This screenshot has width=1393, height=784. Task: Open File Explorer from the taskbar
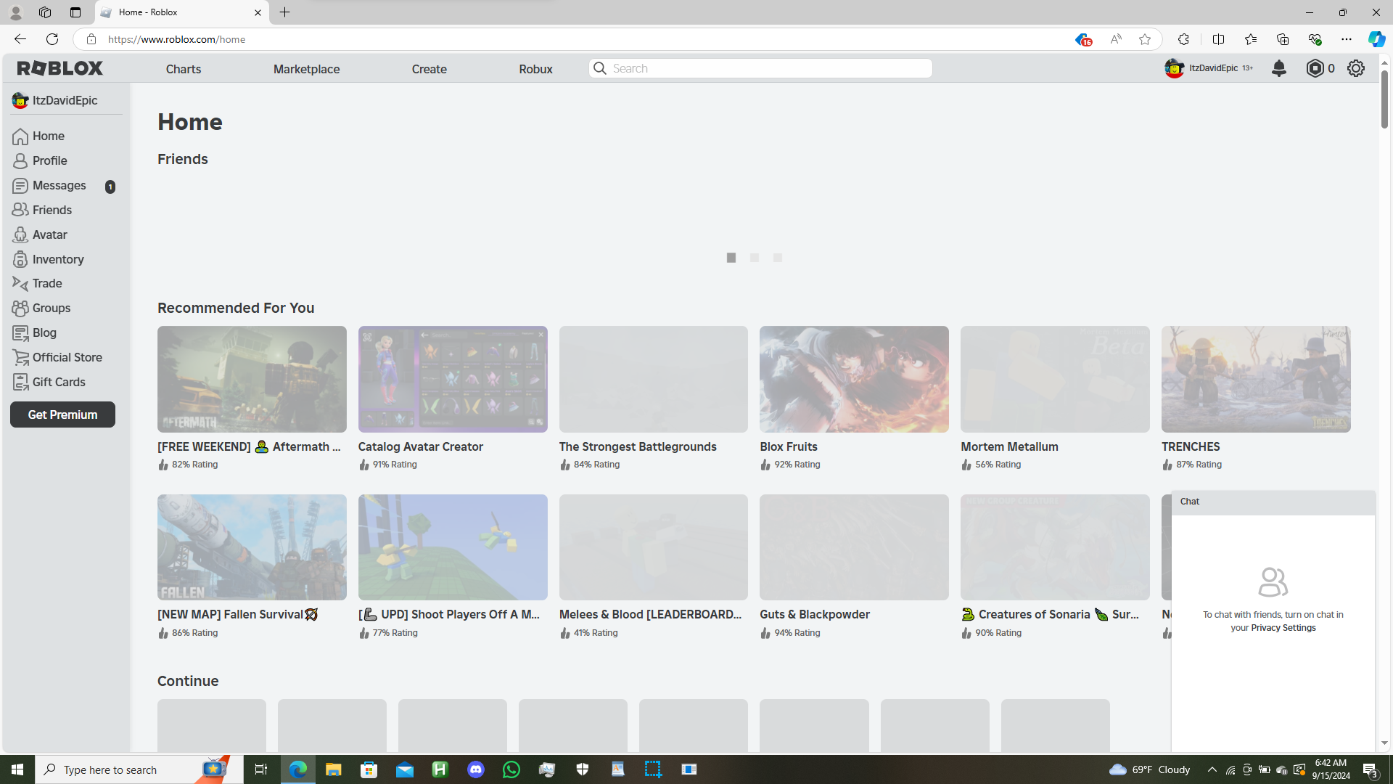(333, 769)
